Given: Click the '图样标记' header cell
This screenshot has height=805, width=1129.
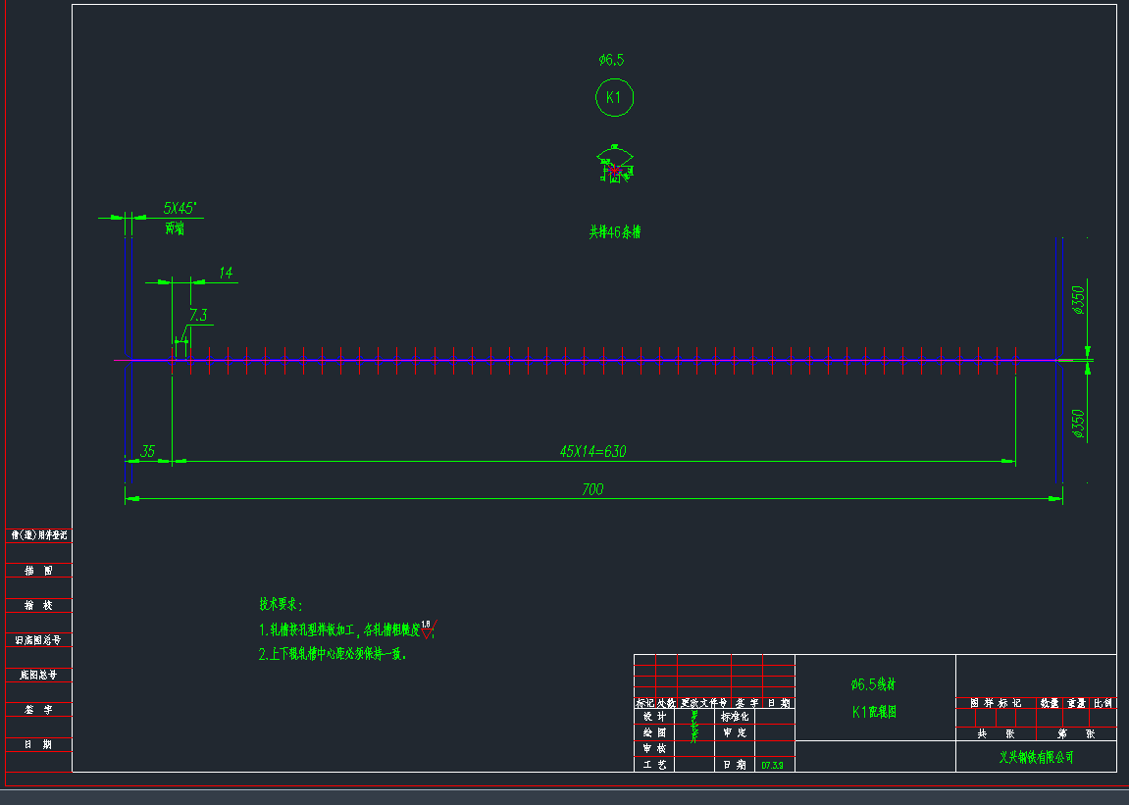Looking at the screenshot, I should pyautogui.click(x=996, y=703).
